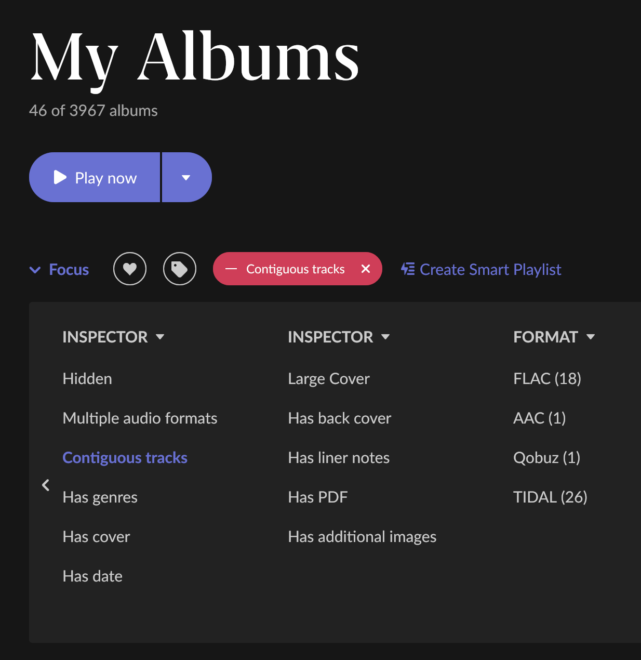Screen dimensions: 641x660
Task: Remove the Contiguous tracks filter with X
Action: pyautogui.click(x=366, y=269)
